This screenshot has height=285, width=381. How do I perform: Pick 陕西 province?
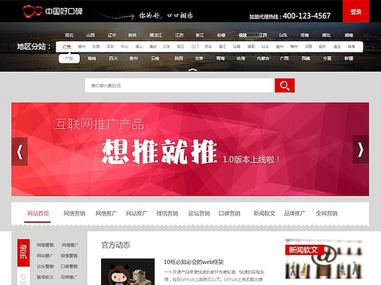pos(179,58)
